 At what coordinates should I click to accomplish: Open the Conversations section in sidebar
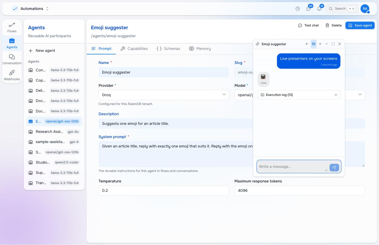[x=12, y=60]
